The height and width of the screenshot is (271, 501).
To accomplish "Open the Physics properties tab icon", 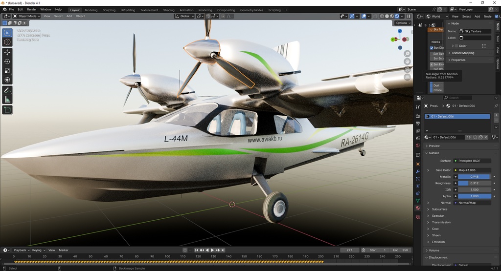I will click(418, 186).
